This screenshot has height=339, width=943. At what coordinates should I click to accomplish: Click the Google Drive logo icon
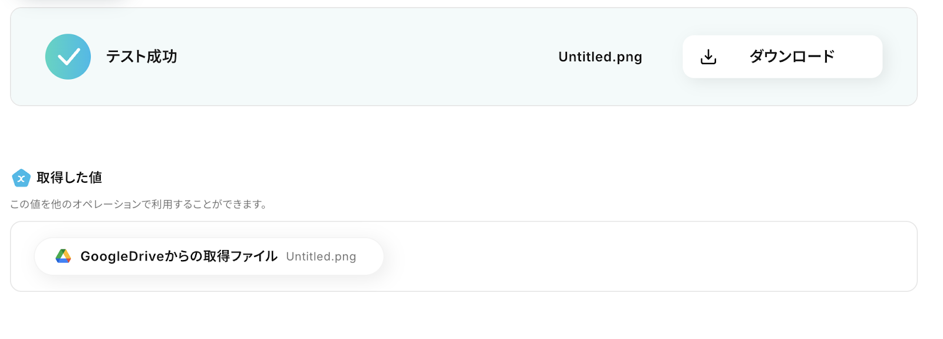point(63,256)
